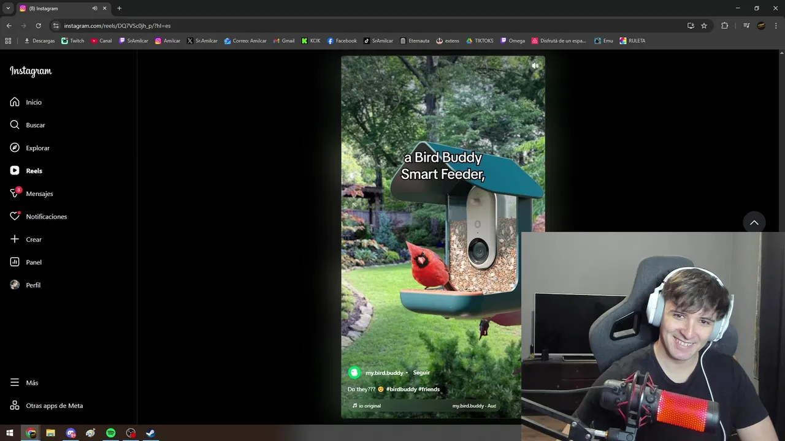The height and width of the screenshot is (441, 785).
Task: Open Notificaciones heart item
Action: pyautogui.click(x=38, y=217)
